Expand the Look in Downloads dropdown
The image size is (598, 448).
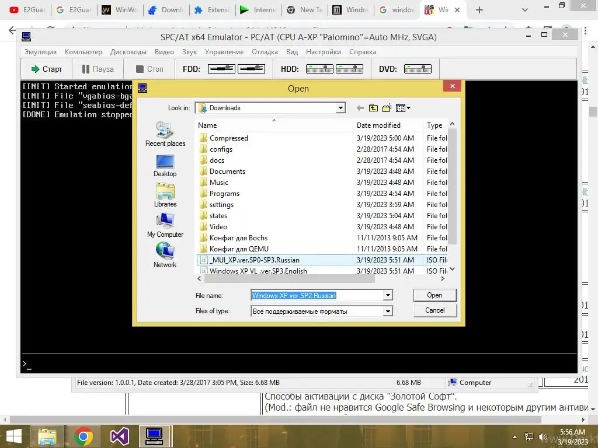pyautogui.click(x=340, y=108)
